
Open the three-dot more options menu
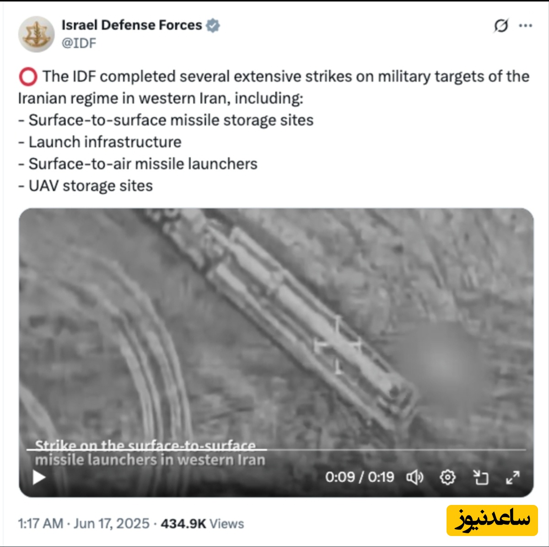(525, 26)
